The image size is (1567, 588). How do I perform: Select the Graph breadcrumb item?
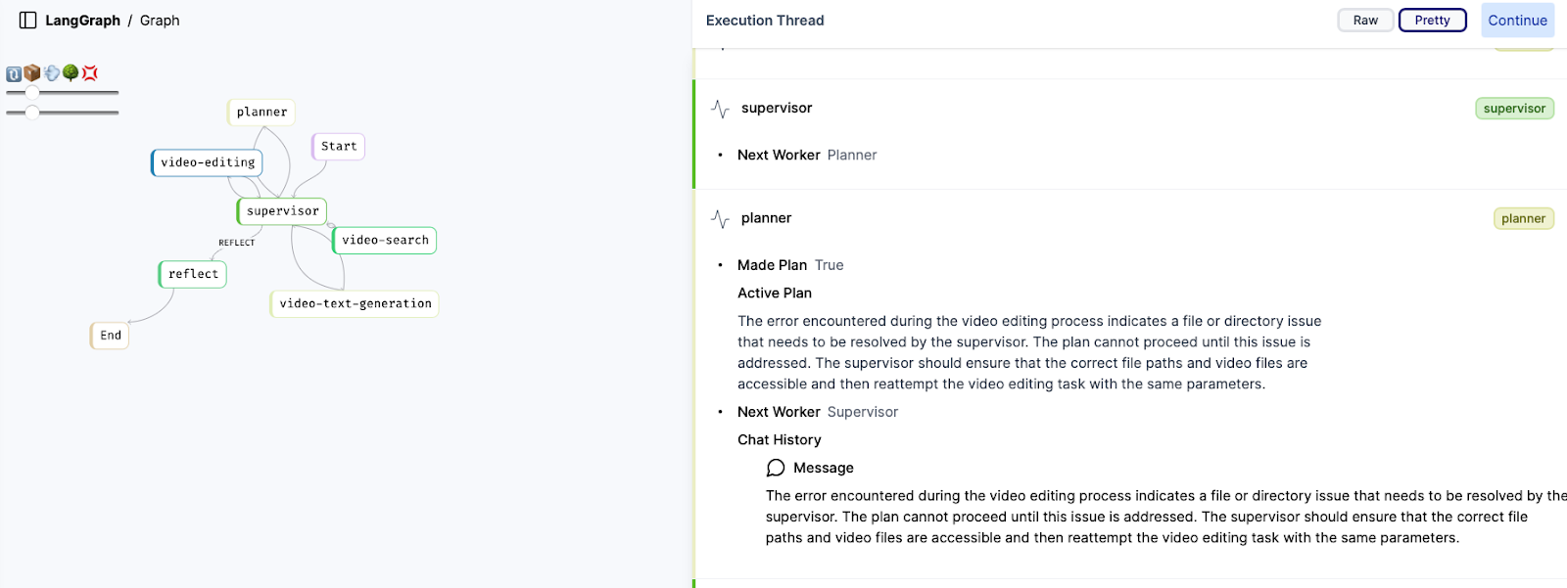click(160, 21)
